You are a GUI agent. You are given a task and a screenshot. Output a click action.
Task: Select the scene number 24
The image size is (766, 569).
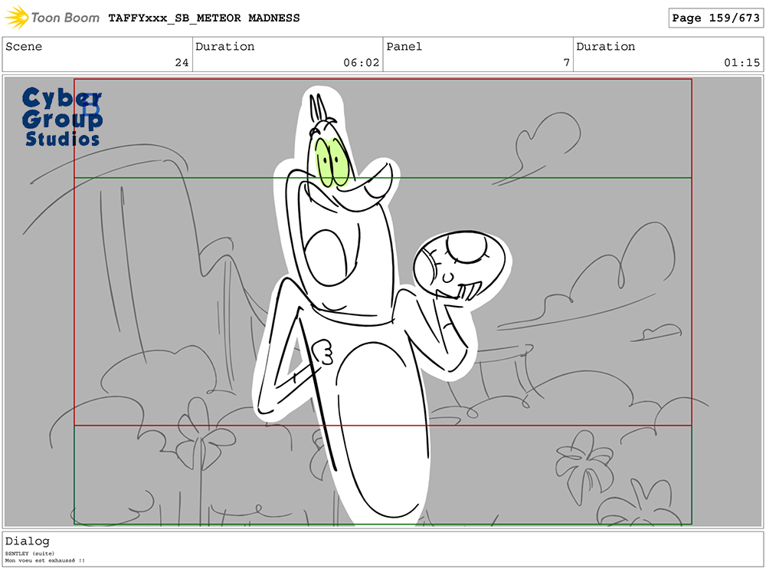(182, 63)
